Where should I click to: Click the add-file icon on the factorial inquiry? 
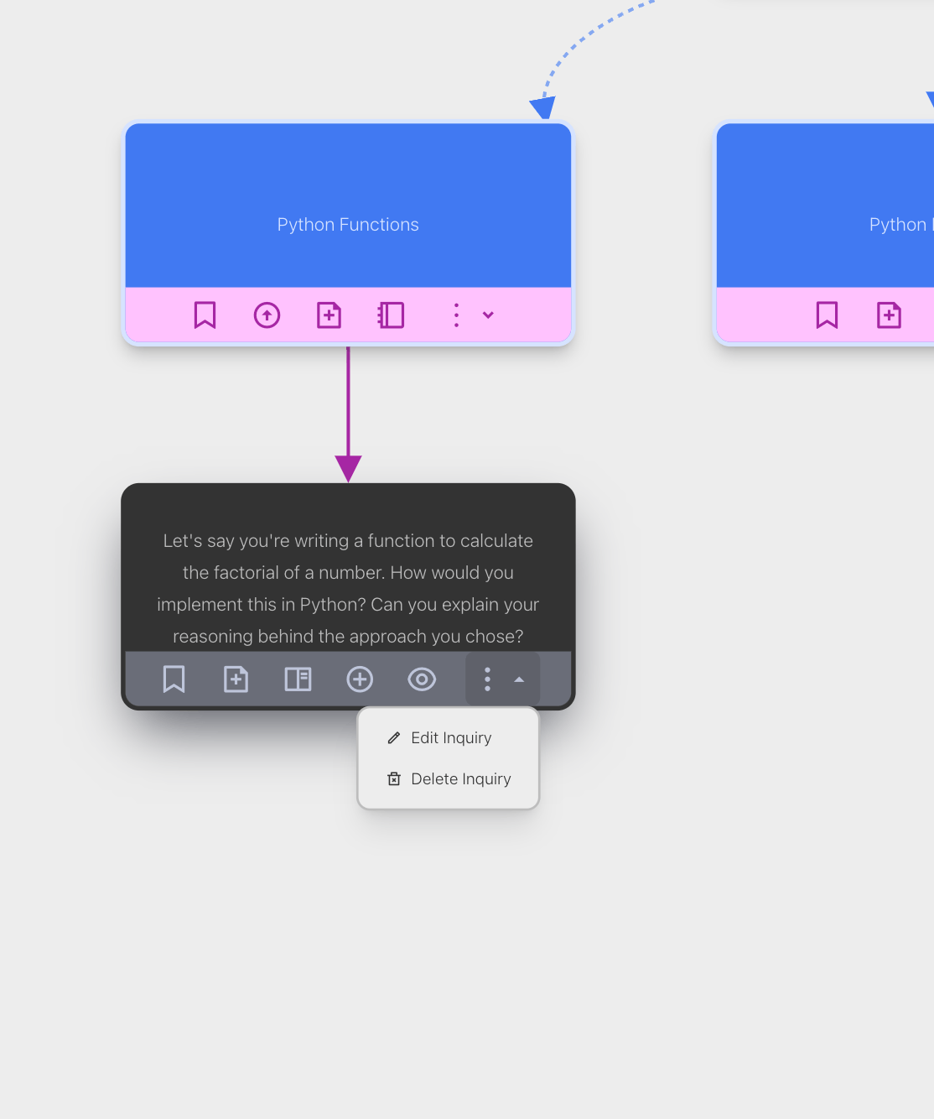pyautogui.click(x=236, y=679)
